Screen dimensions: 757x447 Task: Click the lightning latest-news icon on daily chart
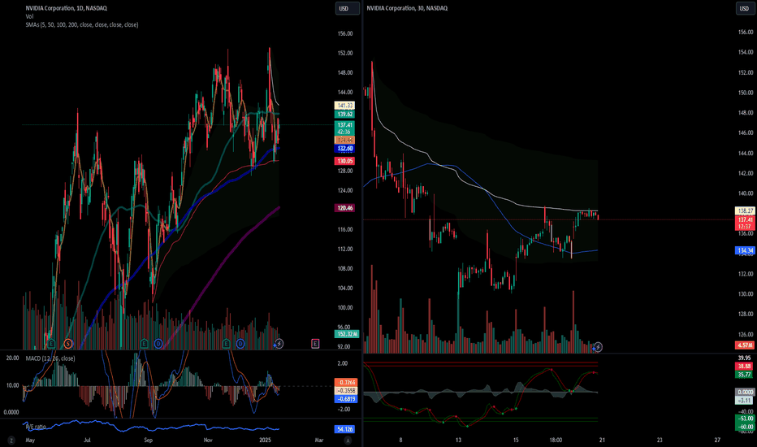279,344
